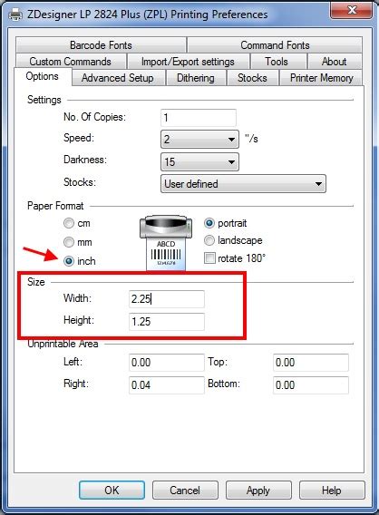Switch to the Advanced Setup tab
This screenshot has width=379, height=515.
(x=118, y=78)
